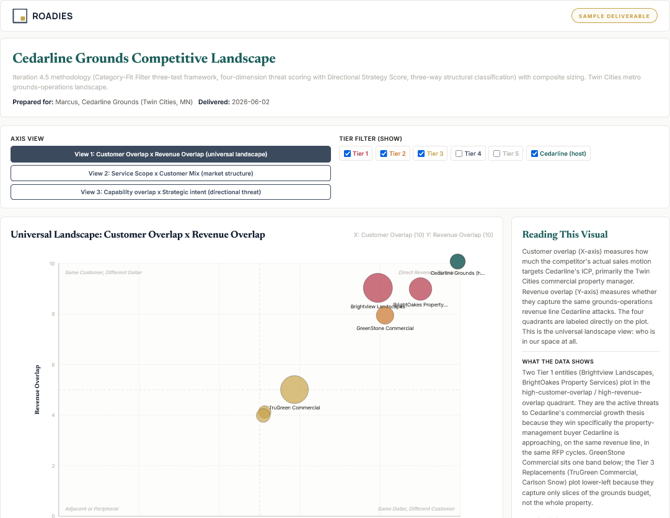Uncheck the Tier 3 filter

click(x=421, y=154)
